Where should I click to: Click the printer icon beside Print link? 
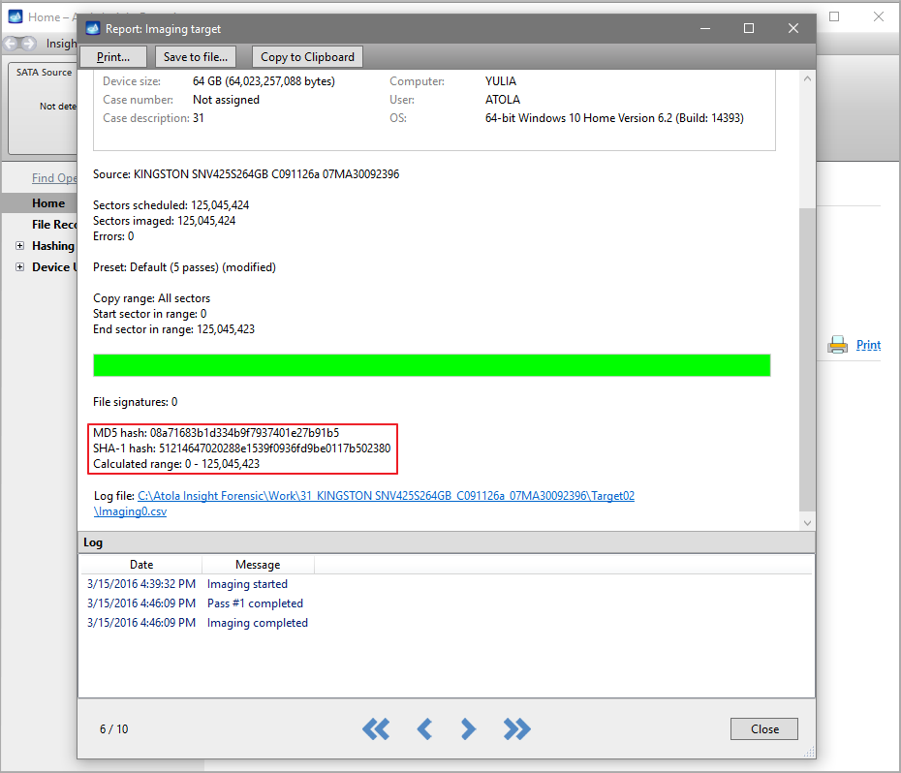(837, 345)
